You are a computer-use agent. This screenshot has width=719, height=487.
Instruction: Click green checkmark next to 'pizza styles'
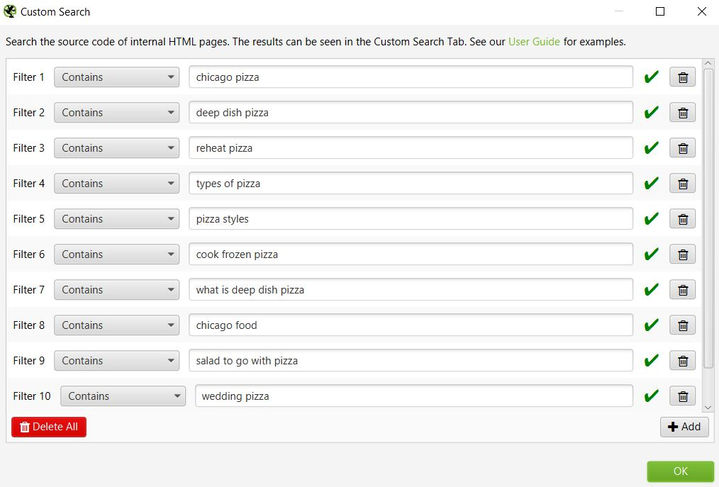pos(651,219)
